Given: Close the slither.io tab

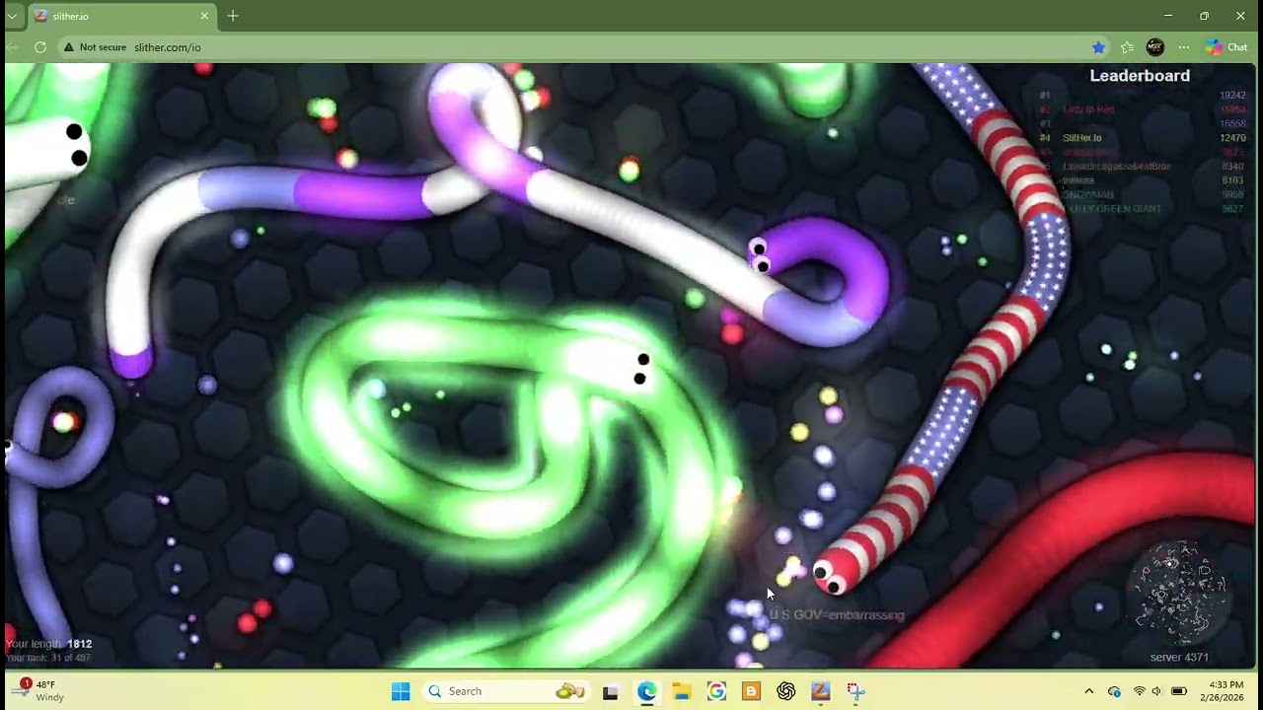Looking at the screenshot, I should click(204, 16).
